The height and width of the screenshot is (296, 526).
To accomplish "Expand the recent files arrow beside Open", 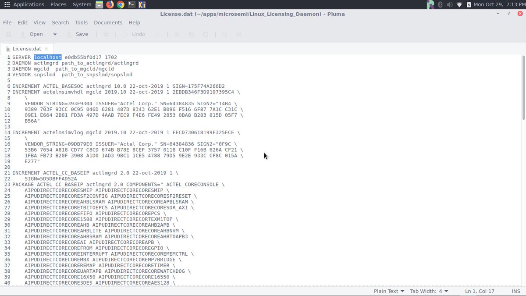I will (x=55, y=34).
